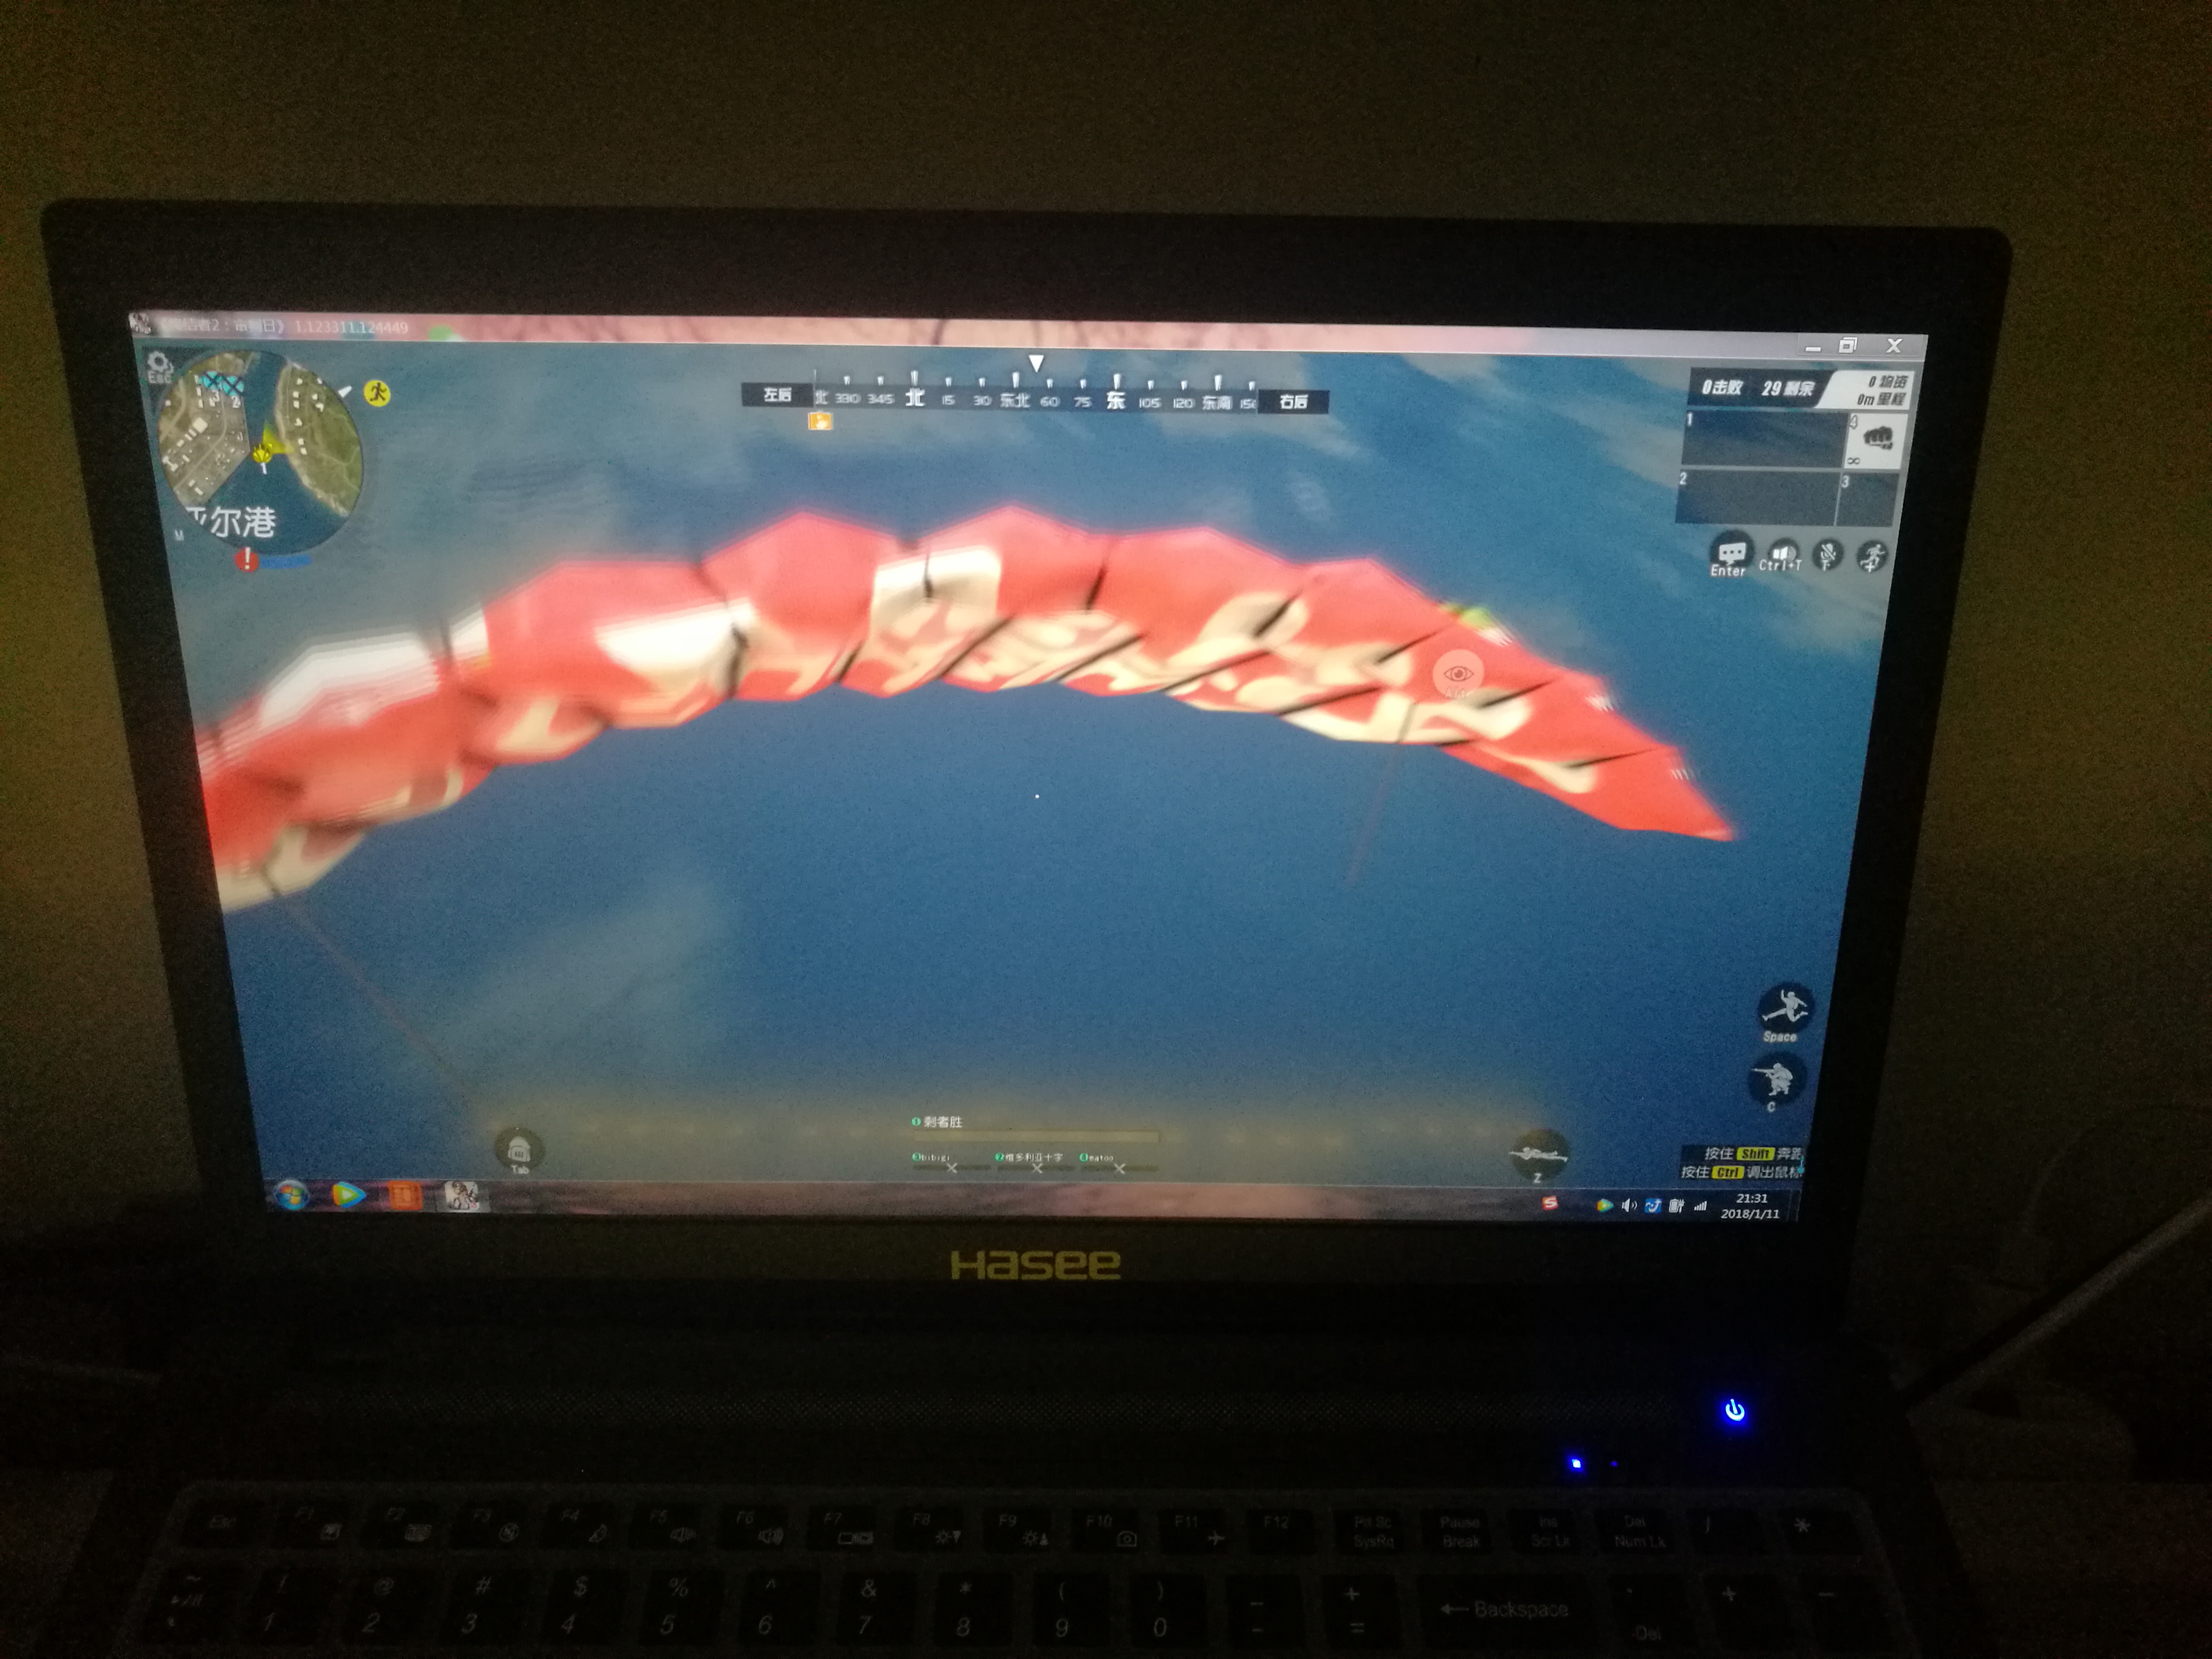The image size is (2212, 1659).
Task: Click the red exclamation warning icon
Action: (x=247, y=560)
